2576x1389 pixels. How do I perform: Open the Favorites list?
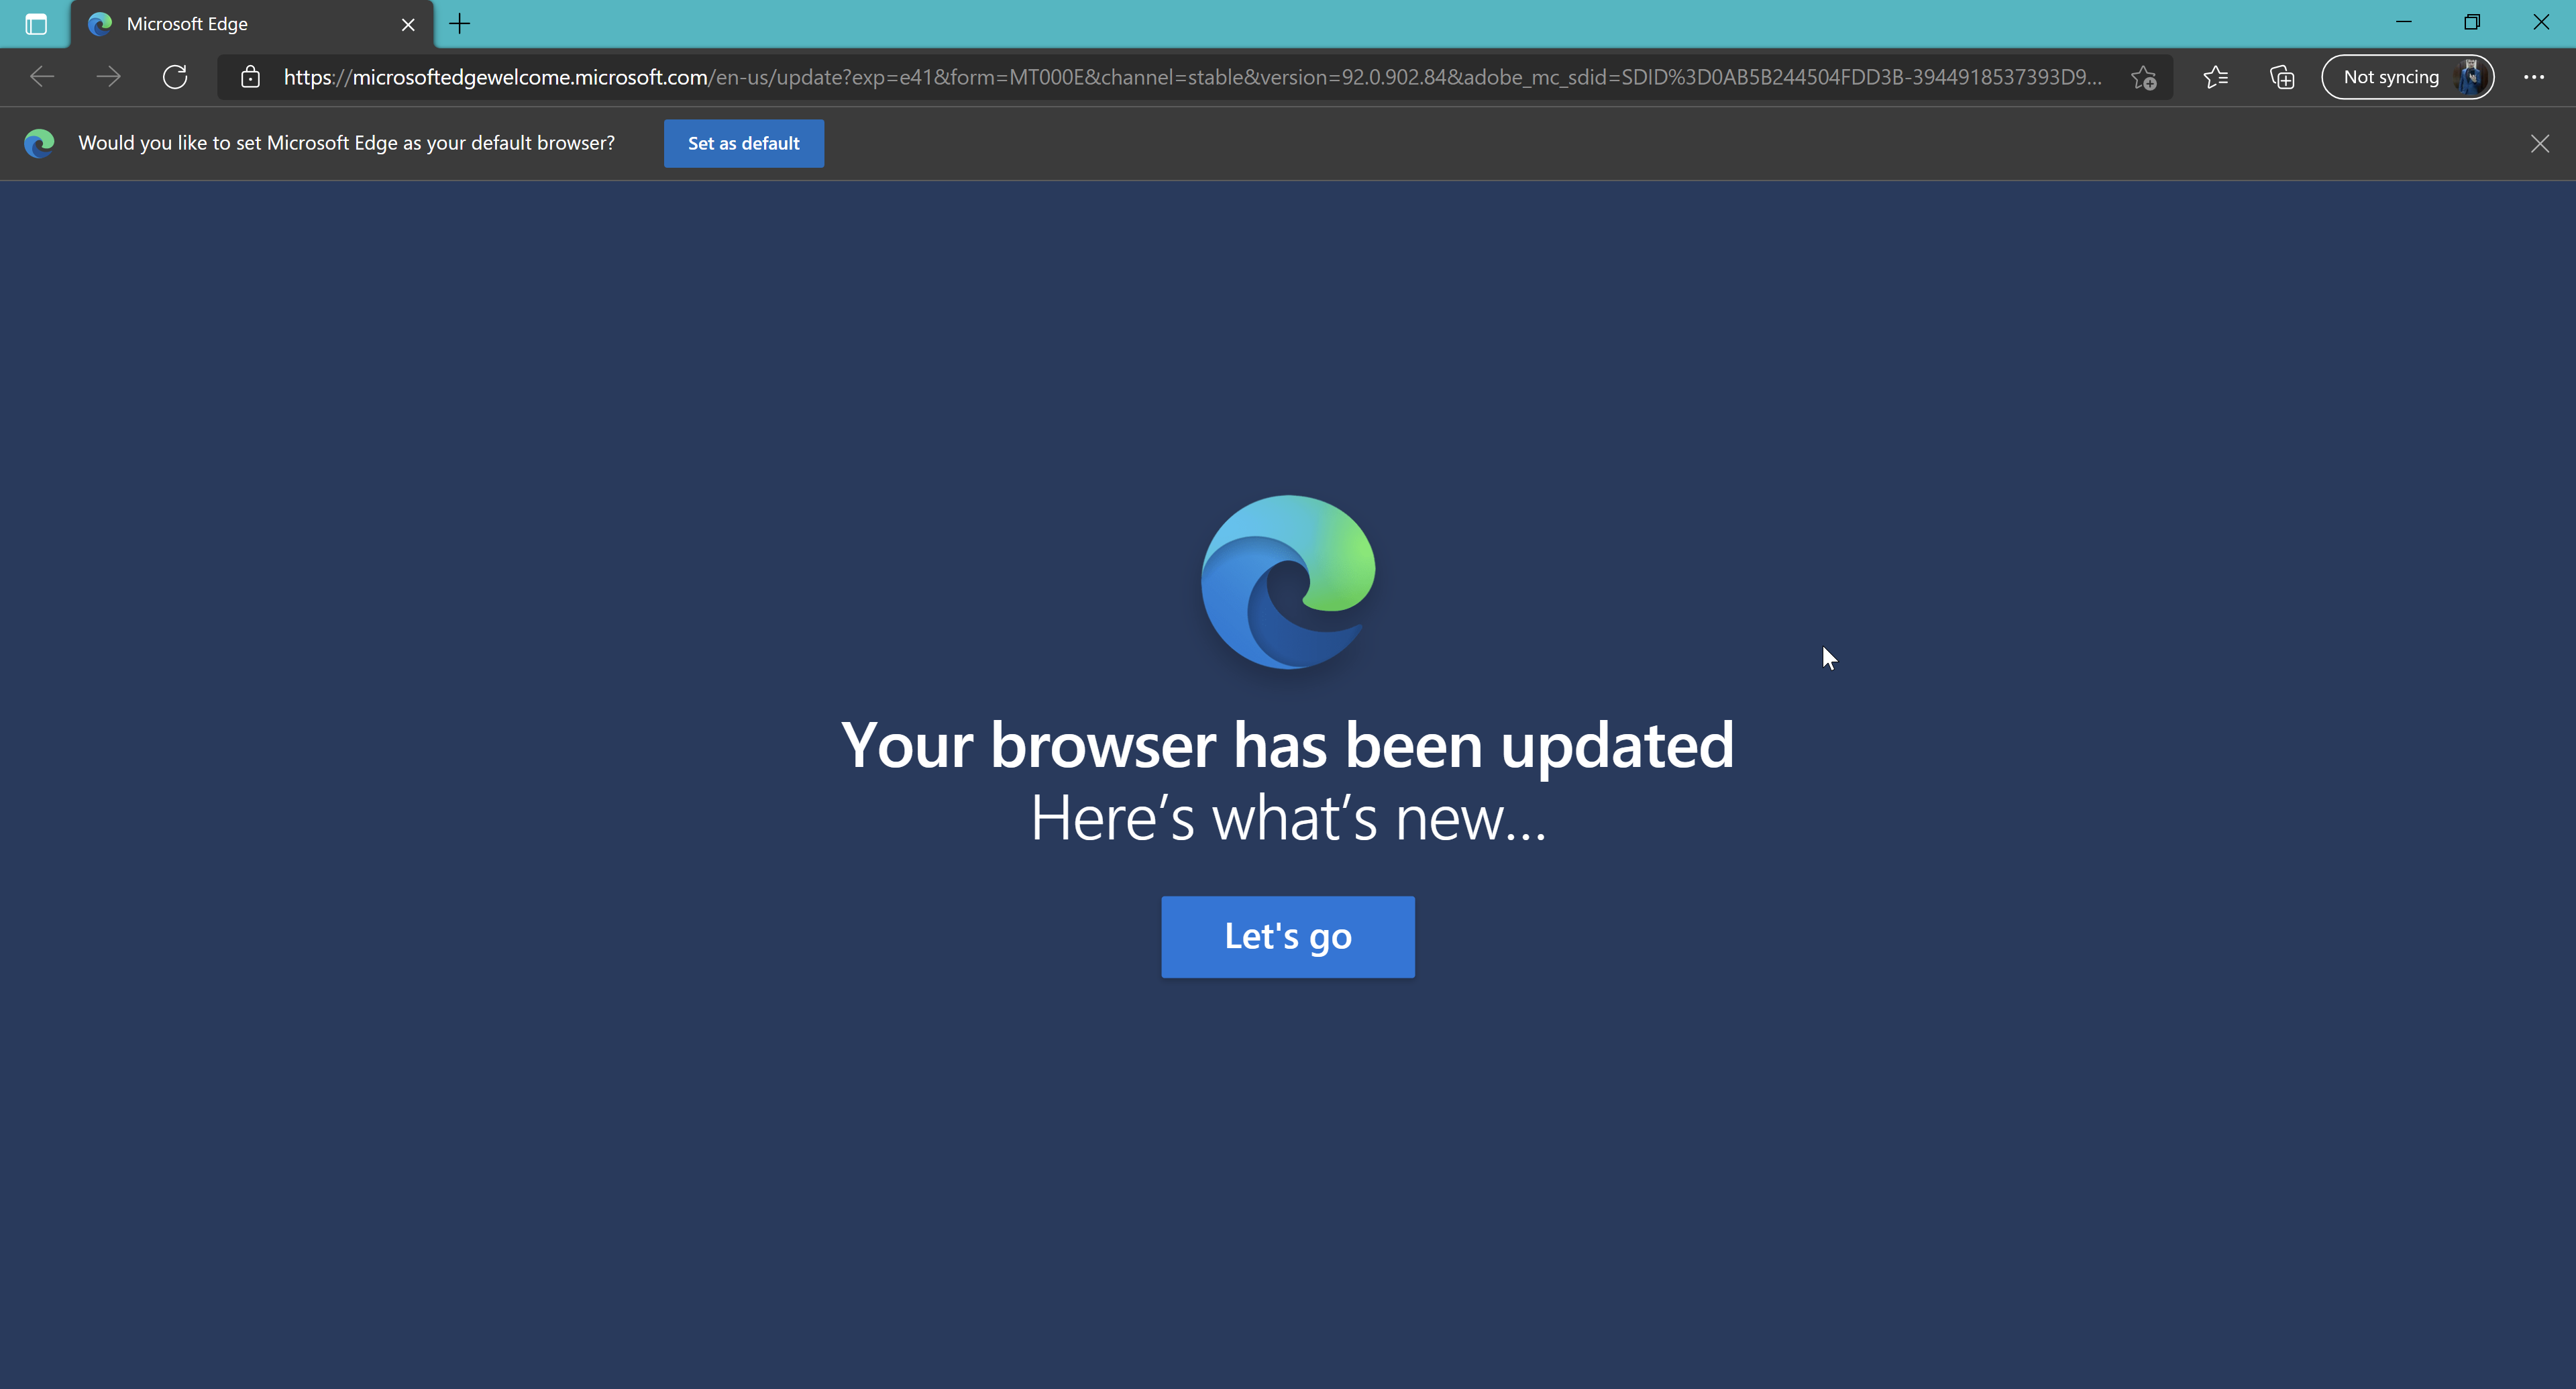click(2215, 77)
